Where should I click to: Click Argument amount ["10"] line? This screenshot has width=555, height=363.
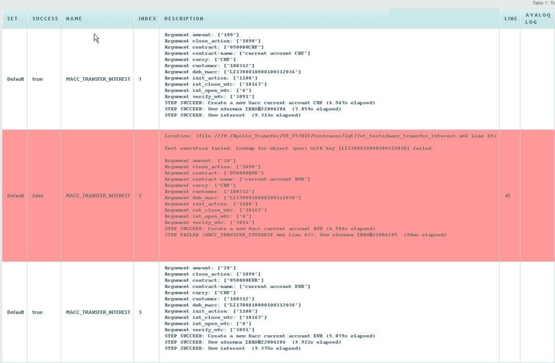(200, 161)
